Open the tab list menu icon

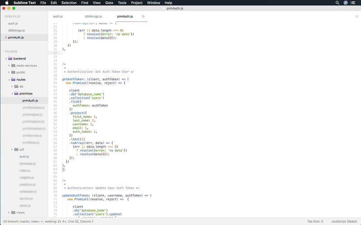point(357,17)
